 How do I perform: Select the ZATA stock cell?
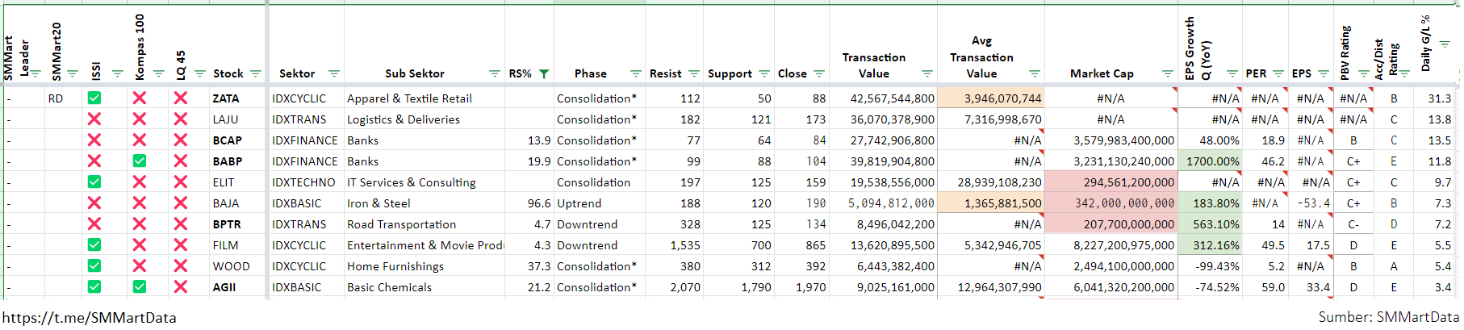pos(226,98)
